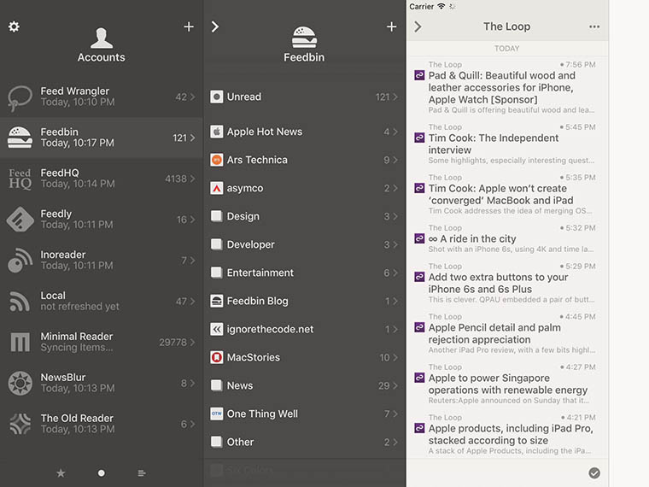Show starred items with star filter

61,473
